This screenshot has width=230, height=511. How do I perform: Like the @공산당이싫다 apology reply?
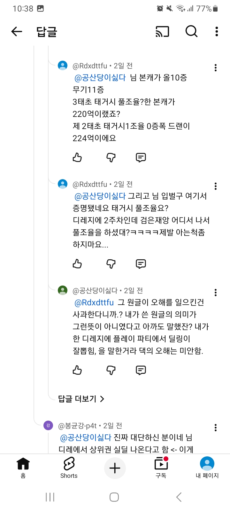click(x=77, y=370)
